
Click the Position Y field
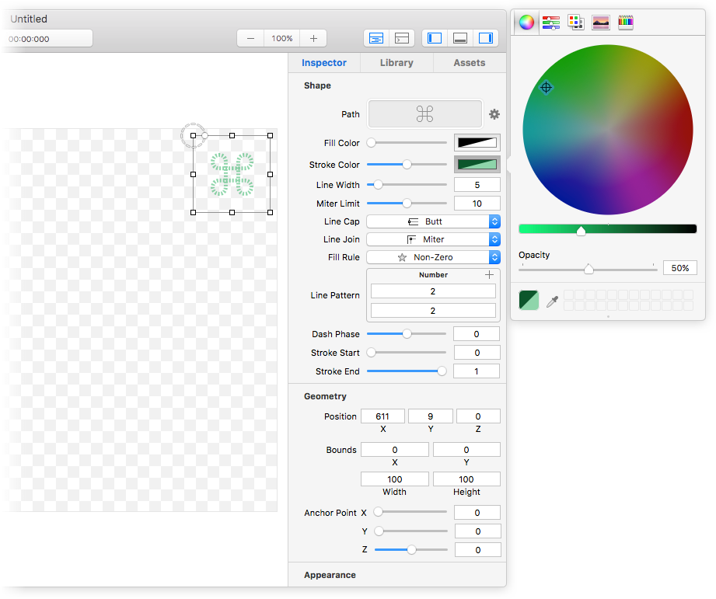pyautogui.click(x=431, y=416)
